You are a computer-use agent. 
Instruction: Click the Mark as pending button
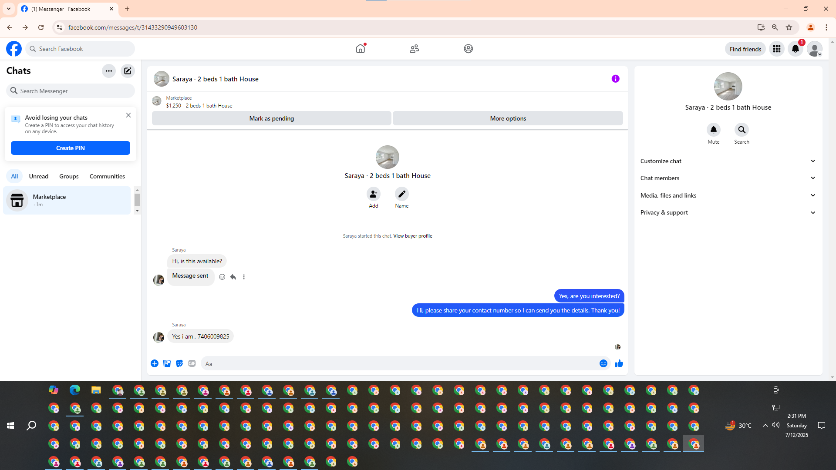tap(271, 118)
